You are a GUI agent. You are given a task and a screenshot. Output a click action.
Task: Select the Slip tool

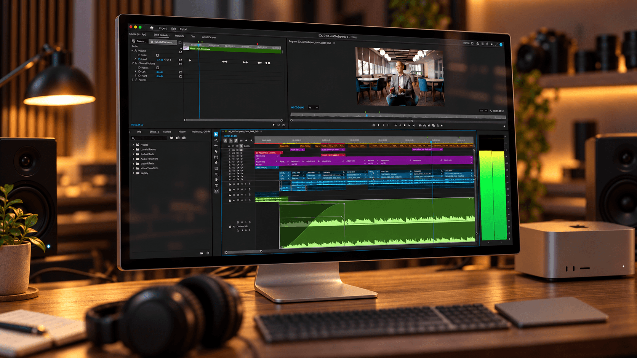tap(216, 157)
